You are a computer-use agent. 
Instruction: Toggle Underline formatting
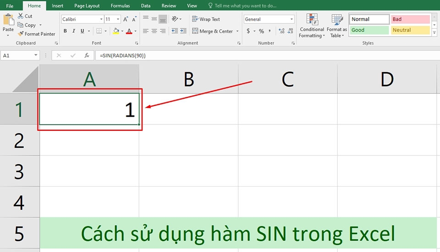[x=82, y=31]
